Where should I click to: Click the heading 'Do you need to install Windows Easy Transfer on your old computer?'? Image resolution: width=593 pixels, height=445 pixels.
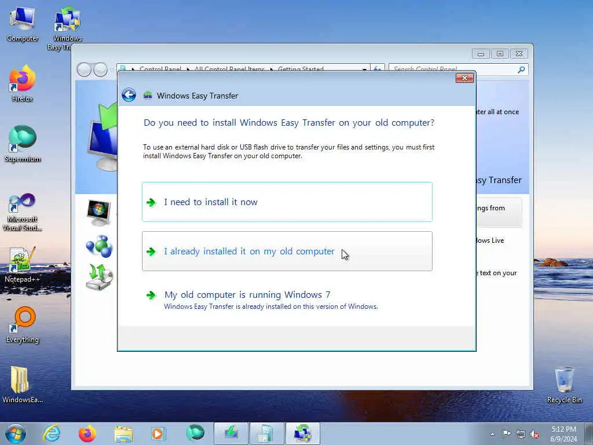(x=289, y=123)
